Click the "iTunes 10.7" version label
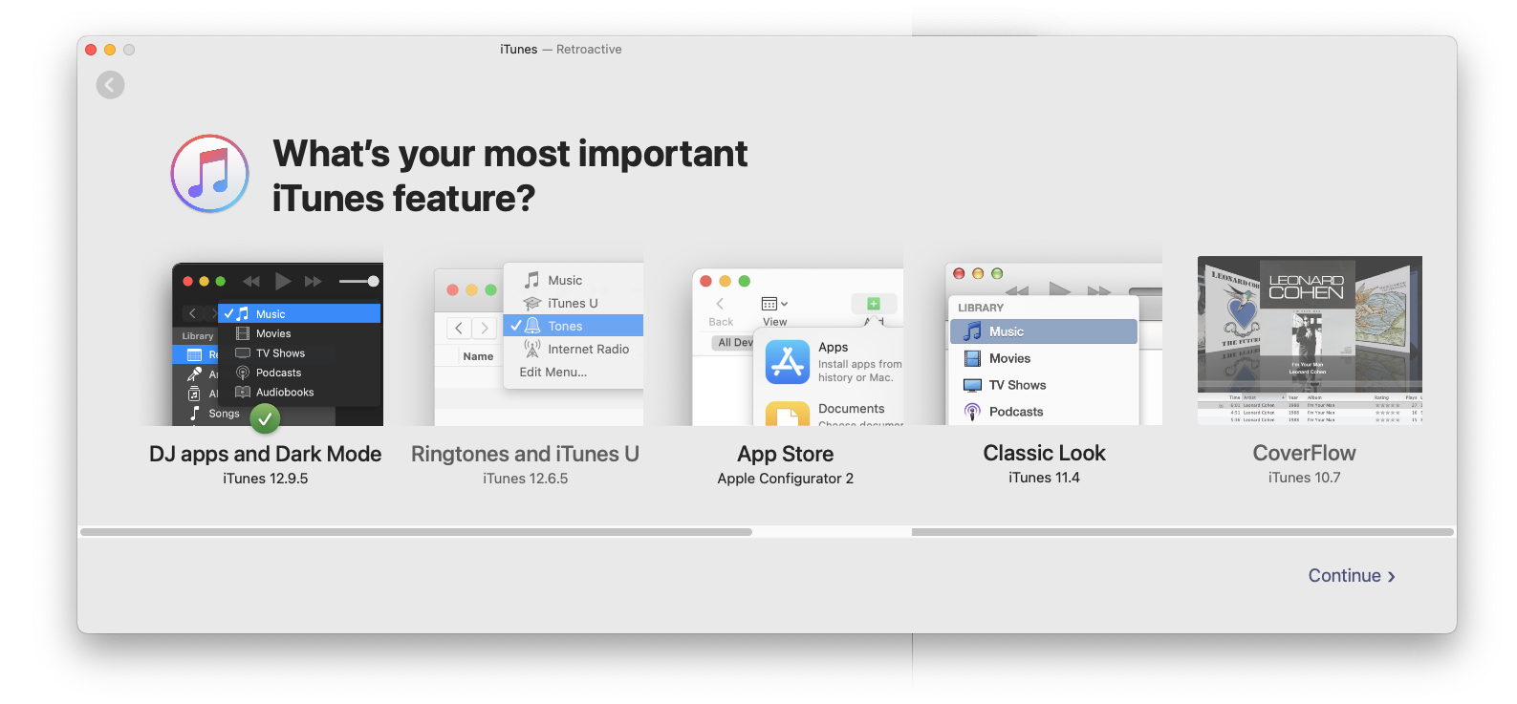Image resolution: width=1517 pixels, height=704 pixels. tap(1305, 478)
